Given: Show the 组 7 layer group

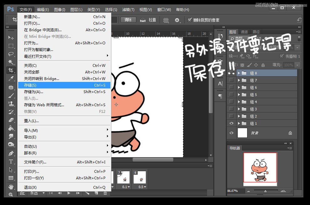Looking at the screenshot, I should [x=231, y=80].
